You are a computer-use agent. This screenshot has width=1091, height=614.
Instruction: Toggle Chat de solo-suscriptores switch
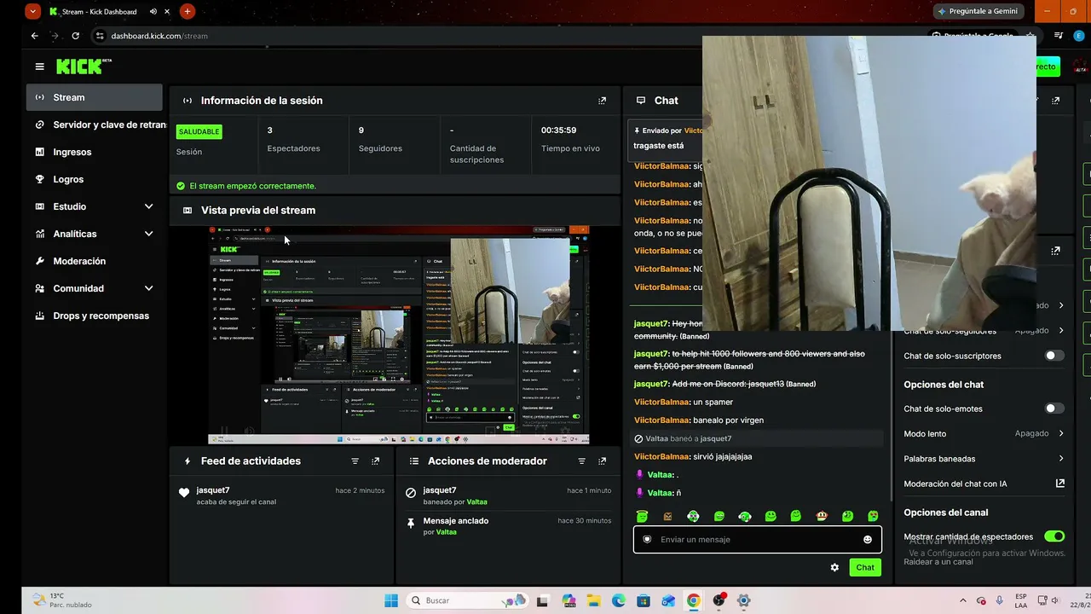1054,356
